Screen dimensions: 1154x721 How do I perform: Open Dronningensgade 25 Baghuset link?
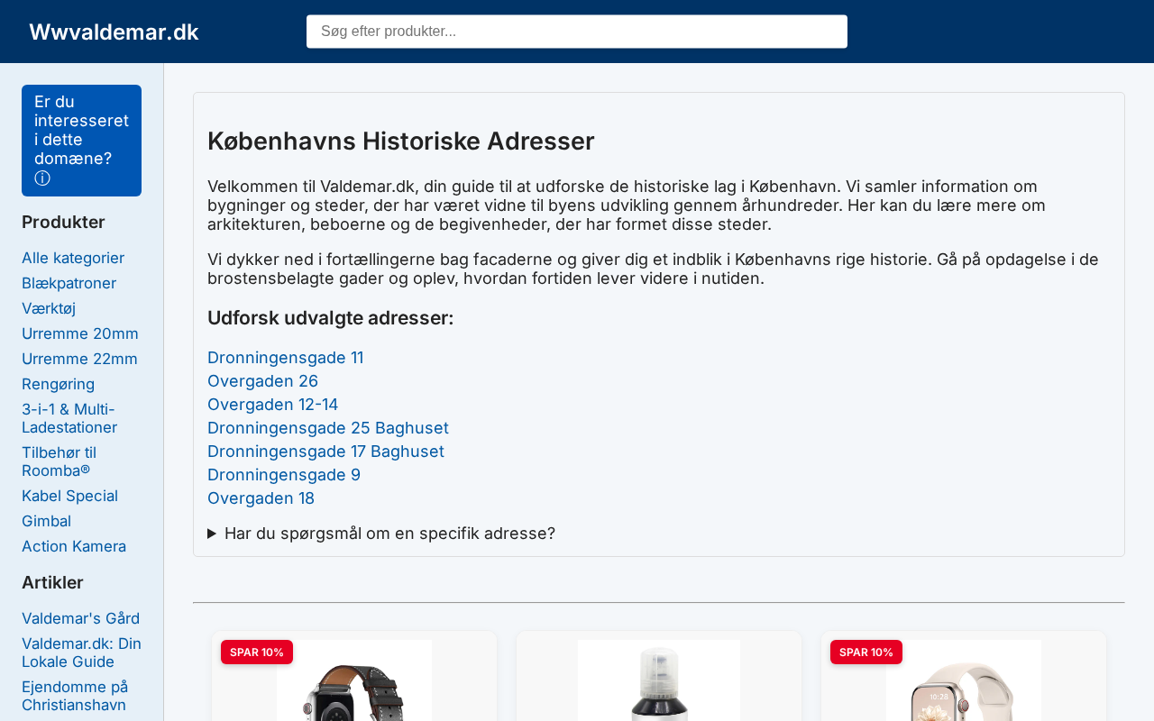pos(328,428)
